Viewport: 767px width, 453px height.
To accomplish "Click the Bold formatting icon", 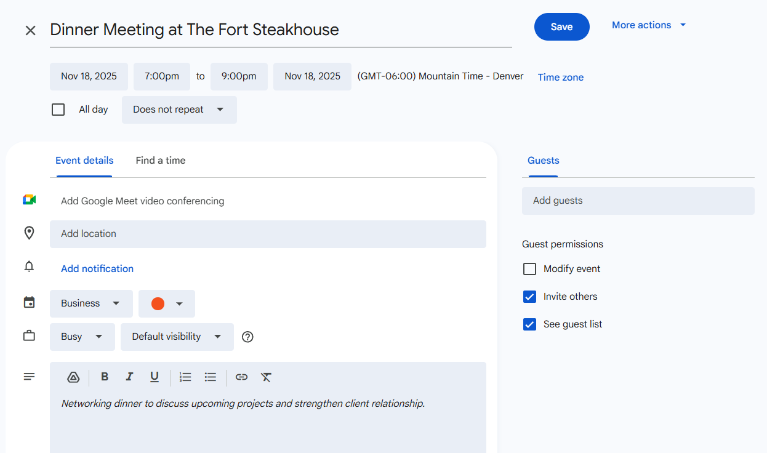I will pyautogui.click(x=105, y=377).
